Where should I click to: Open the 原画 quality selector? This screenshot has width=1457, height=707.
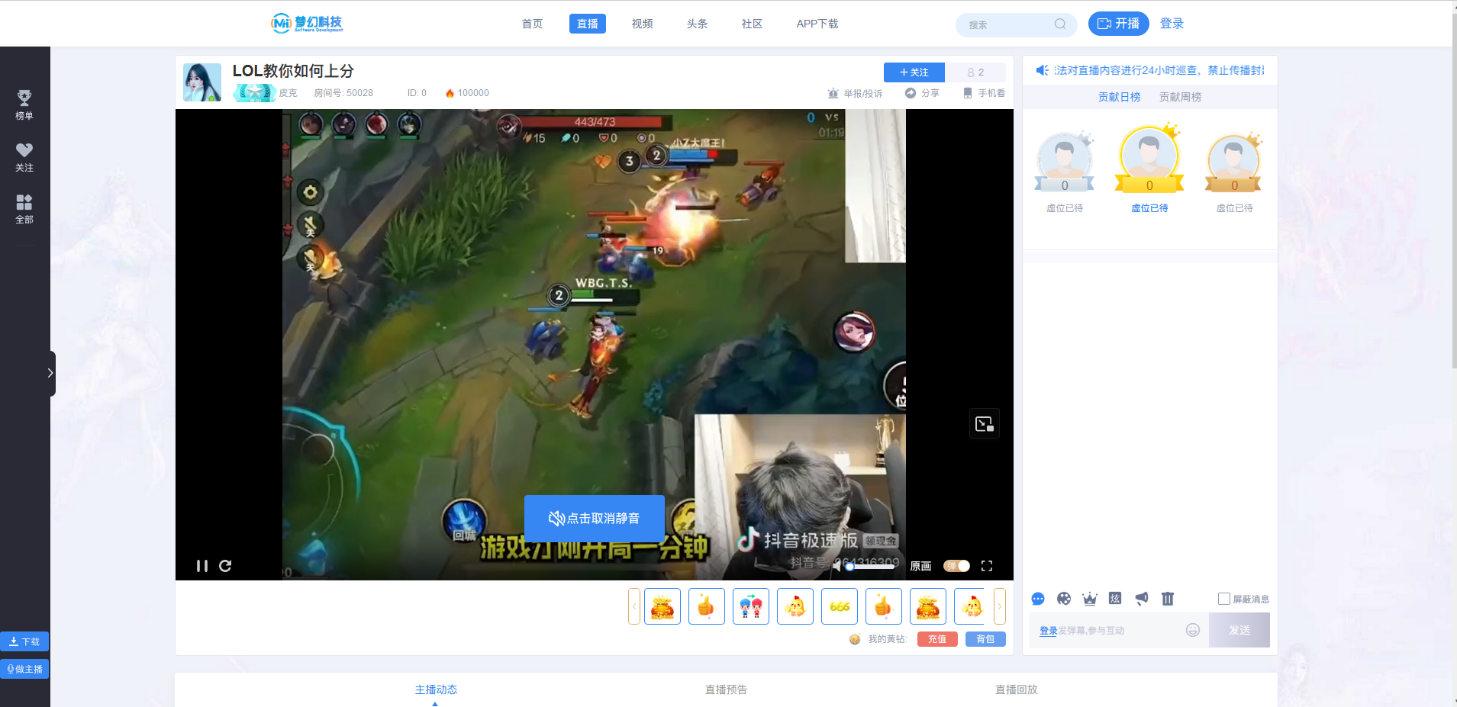[x=920, y=566]
